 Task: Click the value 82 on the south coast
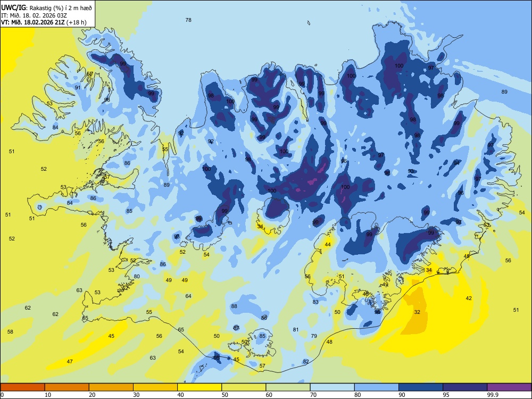click(x=306, y=362)
